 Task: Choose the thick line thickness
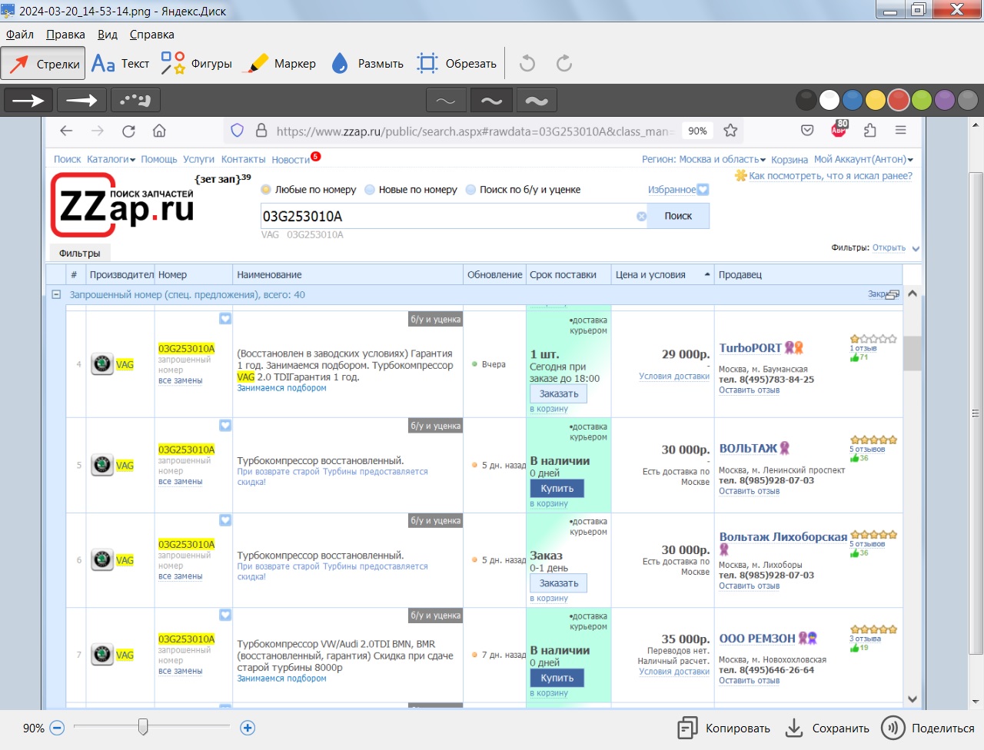pos(537,100)
